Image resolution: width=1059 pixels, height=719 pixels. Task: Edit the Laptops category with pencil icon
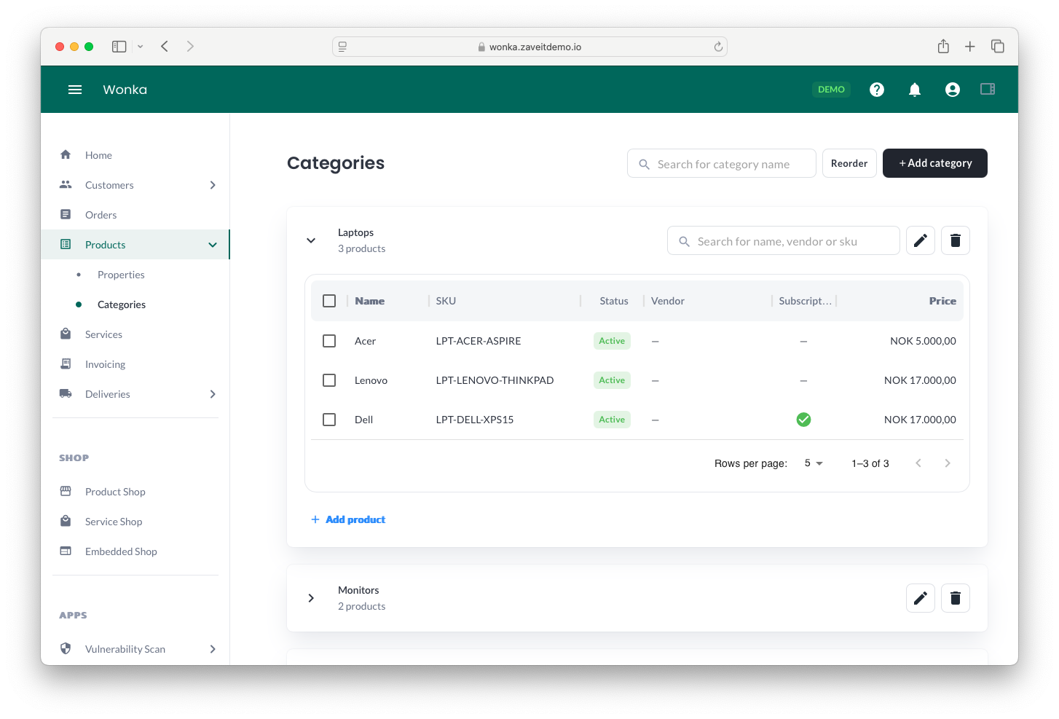921,240
